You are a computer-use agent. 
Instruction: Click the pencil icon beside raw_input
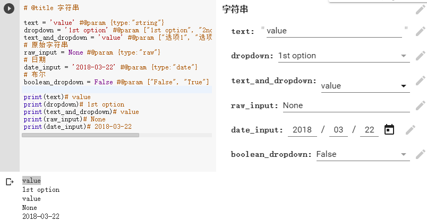coord(421,105)
